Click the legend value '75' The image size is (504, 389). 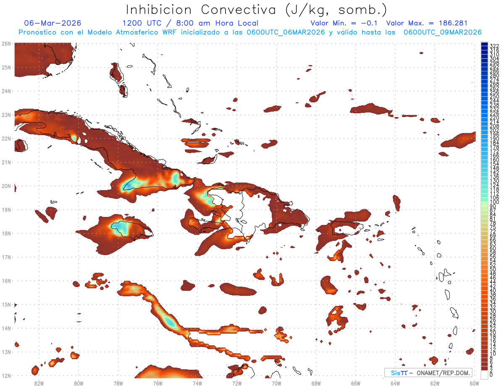coord(493,227)
